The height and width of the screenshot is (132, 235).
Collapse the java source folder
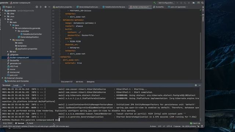point(11,25)
